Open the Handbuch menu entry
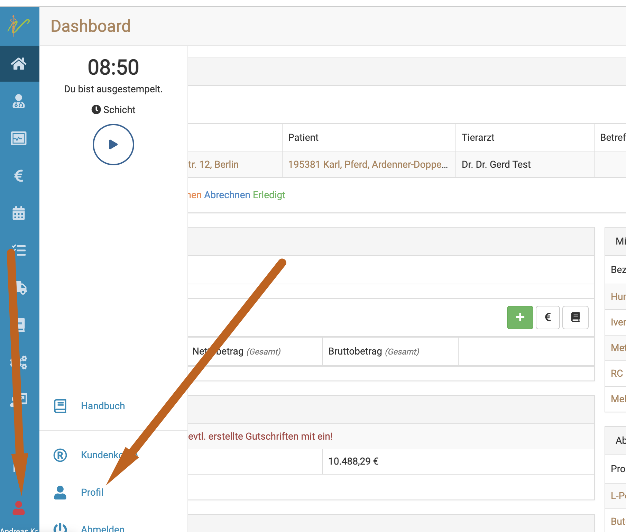Image resolution: width=626 pixels, height=532 pixels. point(103,406)
